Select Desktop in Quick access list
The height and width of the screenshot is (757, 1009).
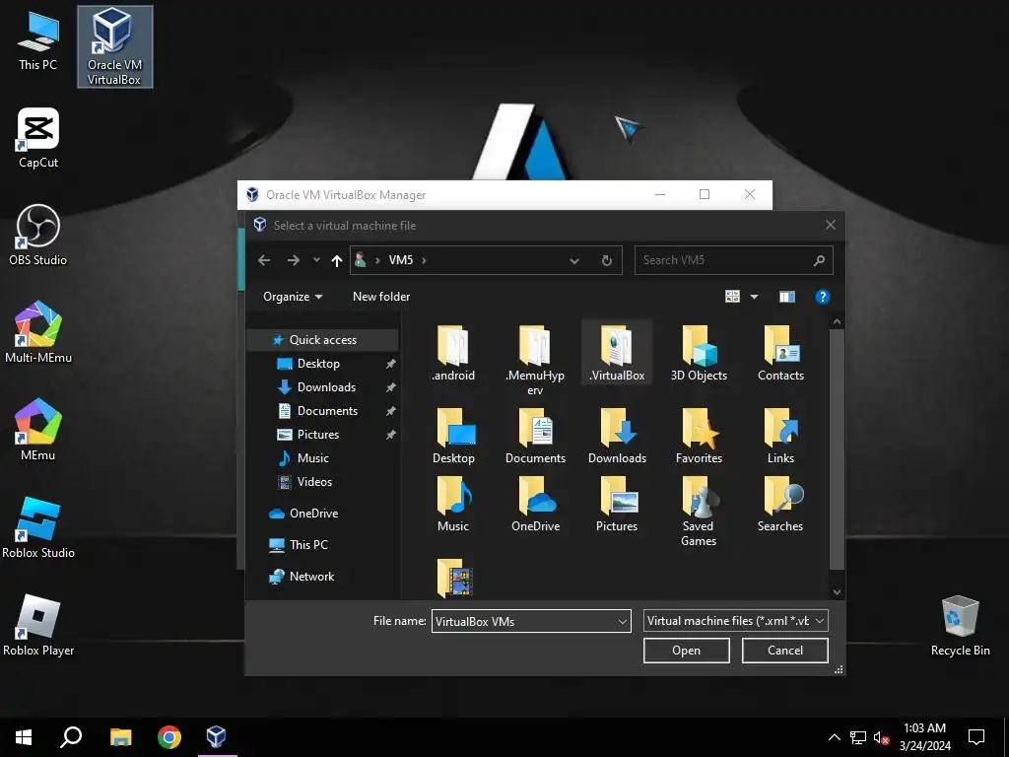click(318, 364)
